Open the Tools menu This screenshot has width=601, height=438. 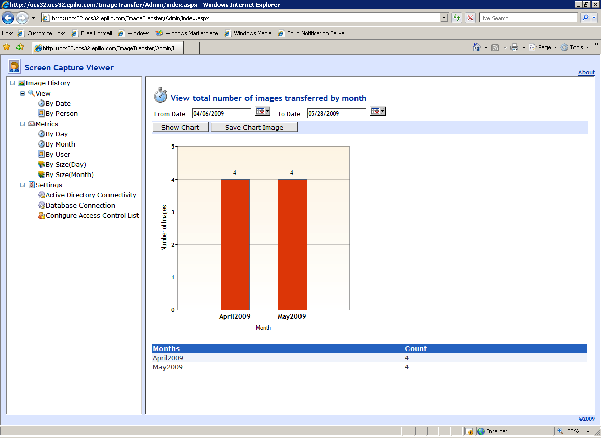tap(575, 47)
